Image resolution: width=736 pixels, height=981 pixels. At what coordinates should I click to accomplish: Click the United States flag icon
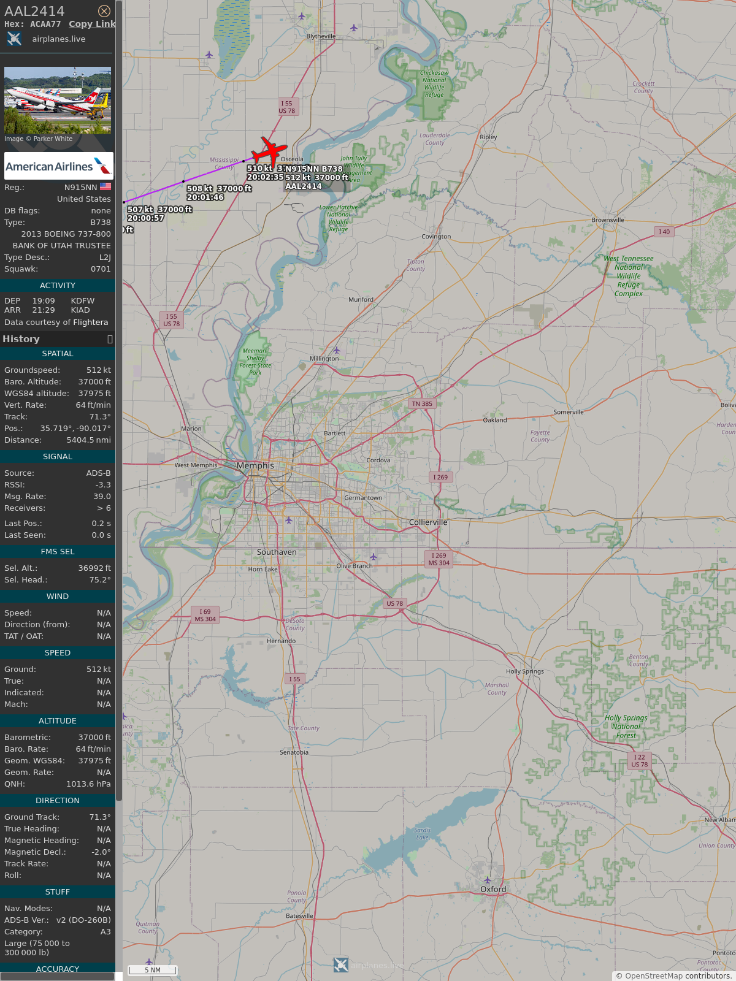(x=105, y=186)
